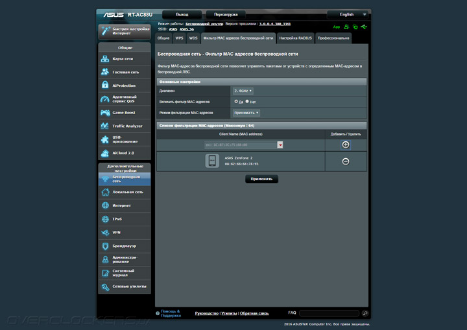The width and height of the screenshot is (467, 330).
Task: Switch to the Общие tab
Action: tap(163, 38)
